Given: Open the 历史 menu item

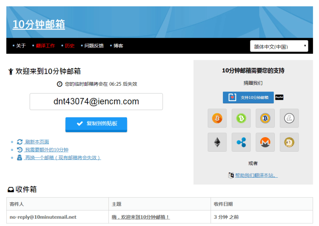Looking at the screenshot, I should coord(70,46).
